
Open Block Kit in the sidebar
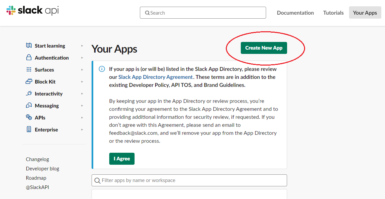[45, 82]
